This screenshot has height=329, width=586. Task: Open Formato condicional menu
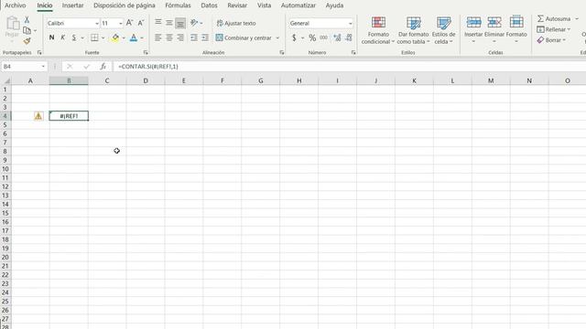click(x=378, y=30)
